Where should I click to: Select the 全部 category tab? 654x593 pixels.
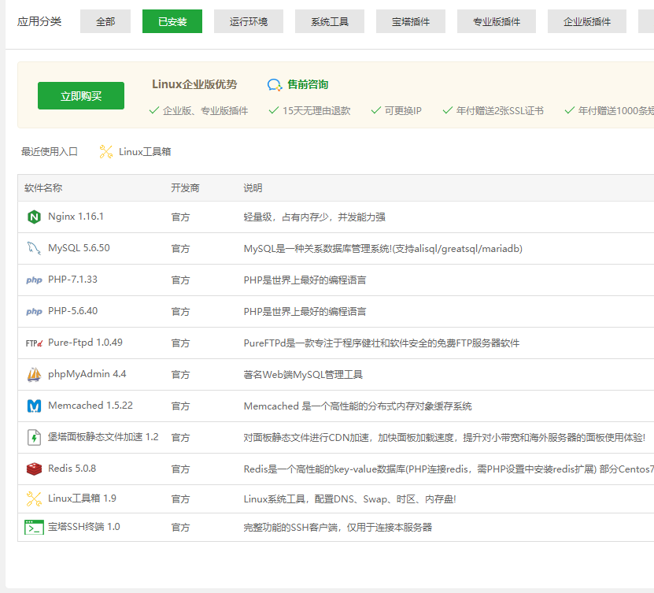(x=105, y=21)
